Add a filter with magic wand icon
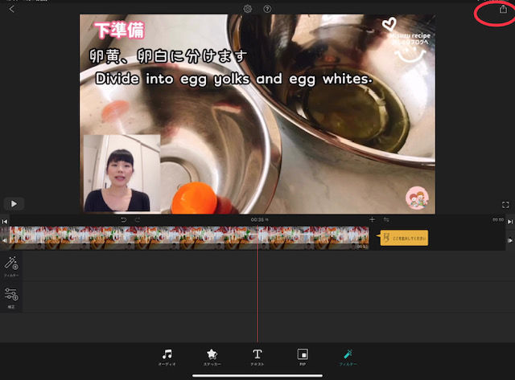The height and width of the screenshot is (380, 515). (11, 266)
